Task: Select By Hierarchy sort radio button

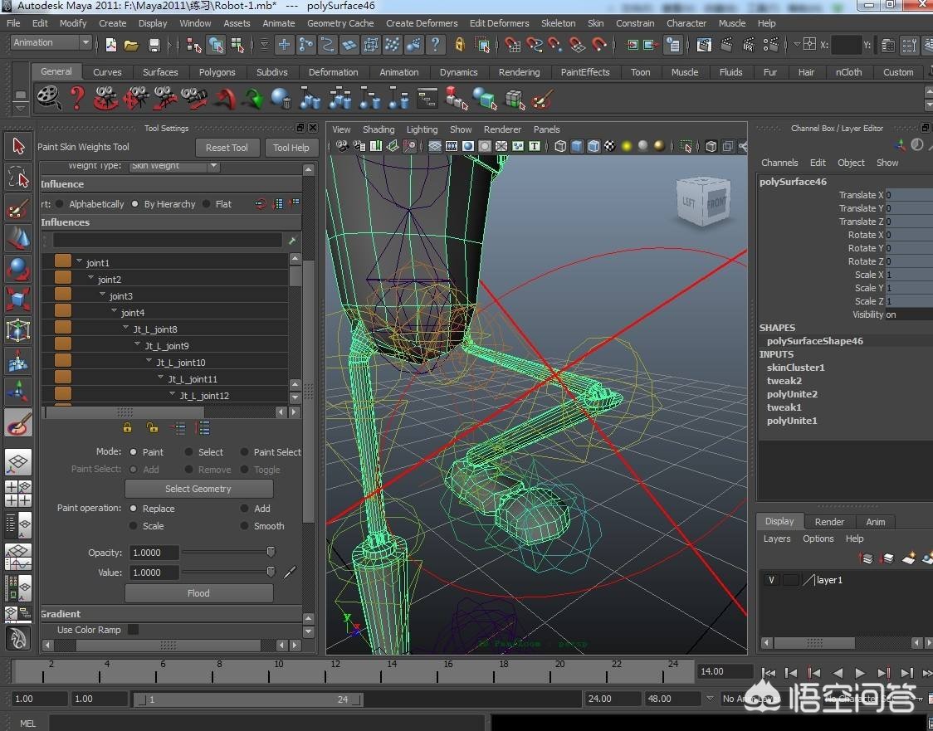Action: pyautogui.click(x=135, y=204)
